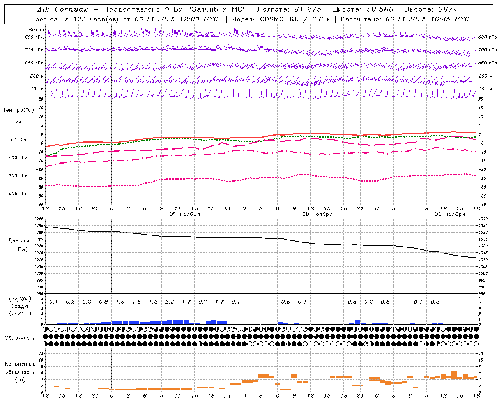499x399 pixels.
Task: Click the red line sample under '2м' legend
Action: click(18, 126)
